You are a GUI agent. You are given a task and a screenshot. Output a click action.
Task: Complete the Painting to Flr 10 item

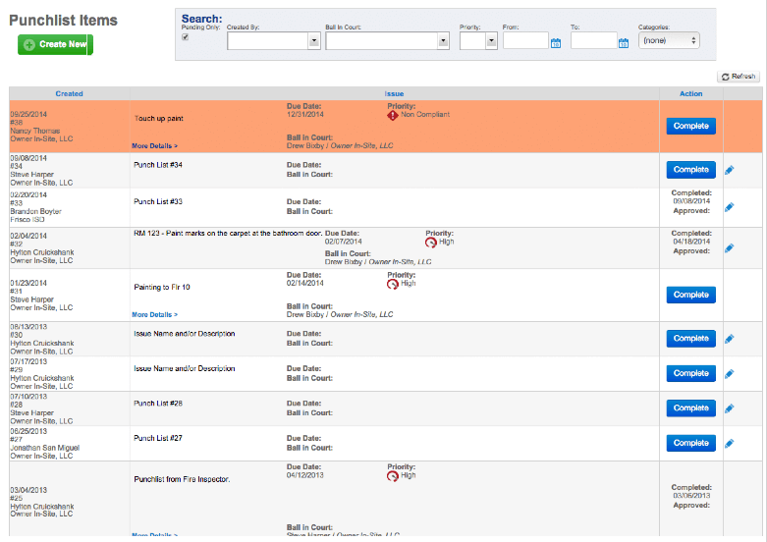(x=690, y=295)
